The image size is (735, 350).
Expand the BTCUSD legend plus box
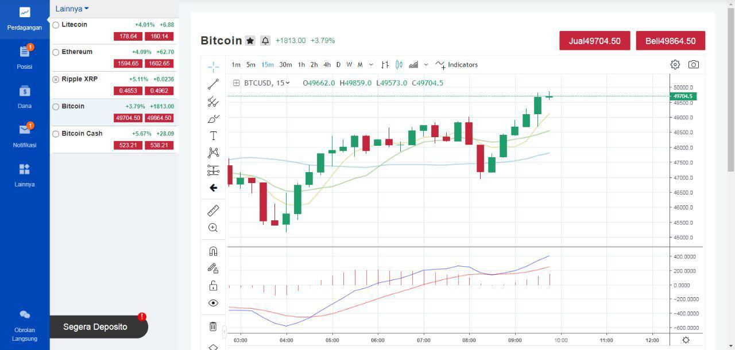tap(236, 83)
